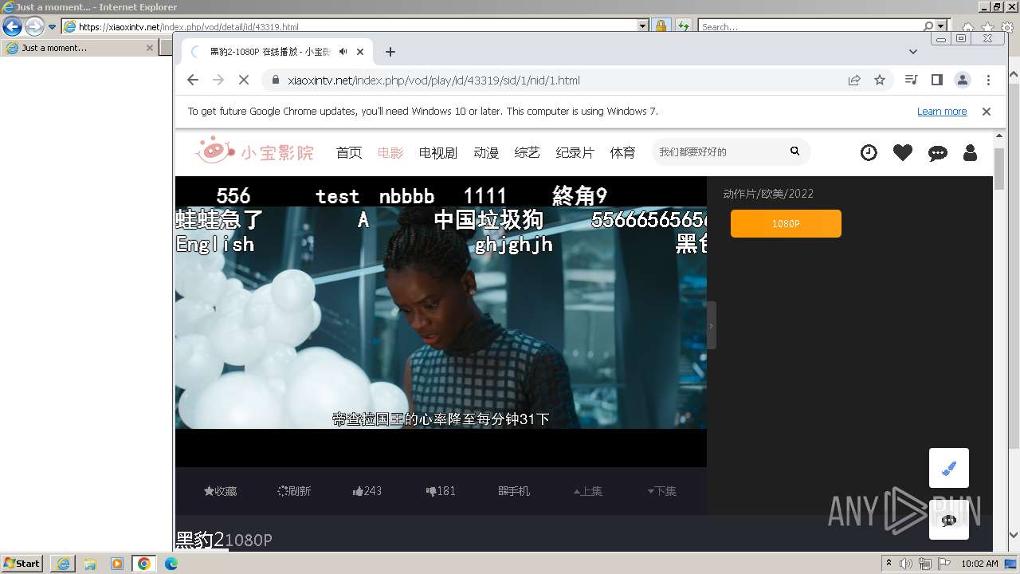
Task: Go forward in Internet Explorer
Action: pyautogui.click(x=34, y=26)
